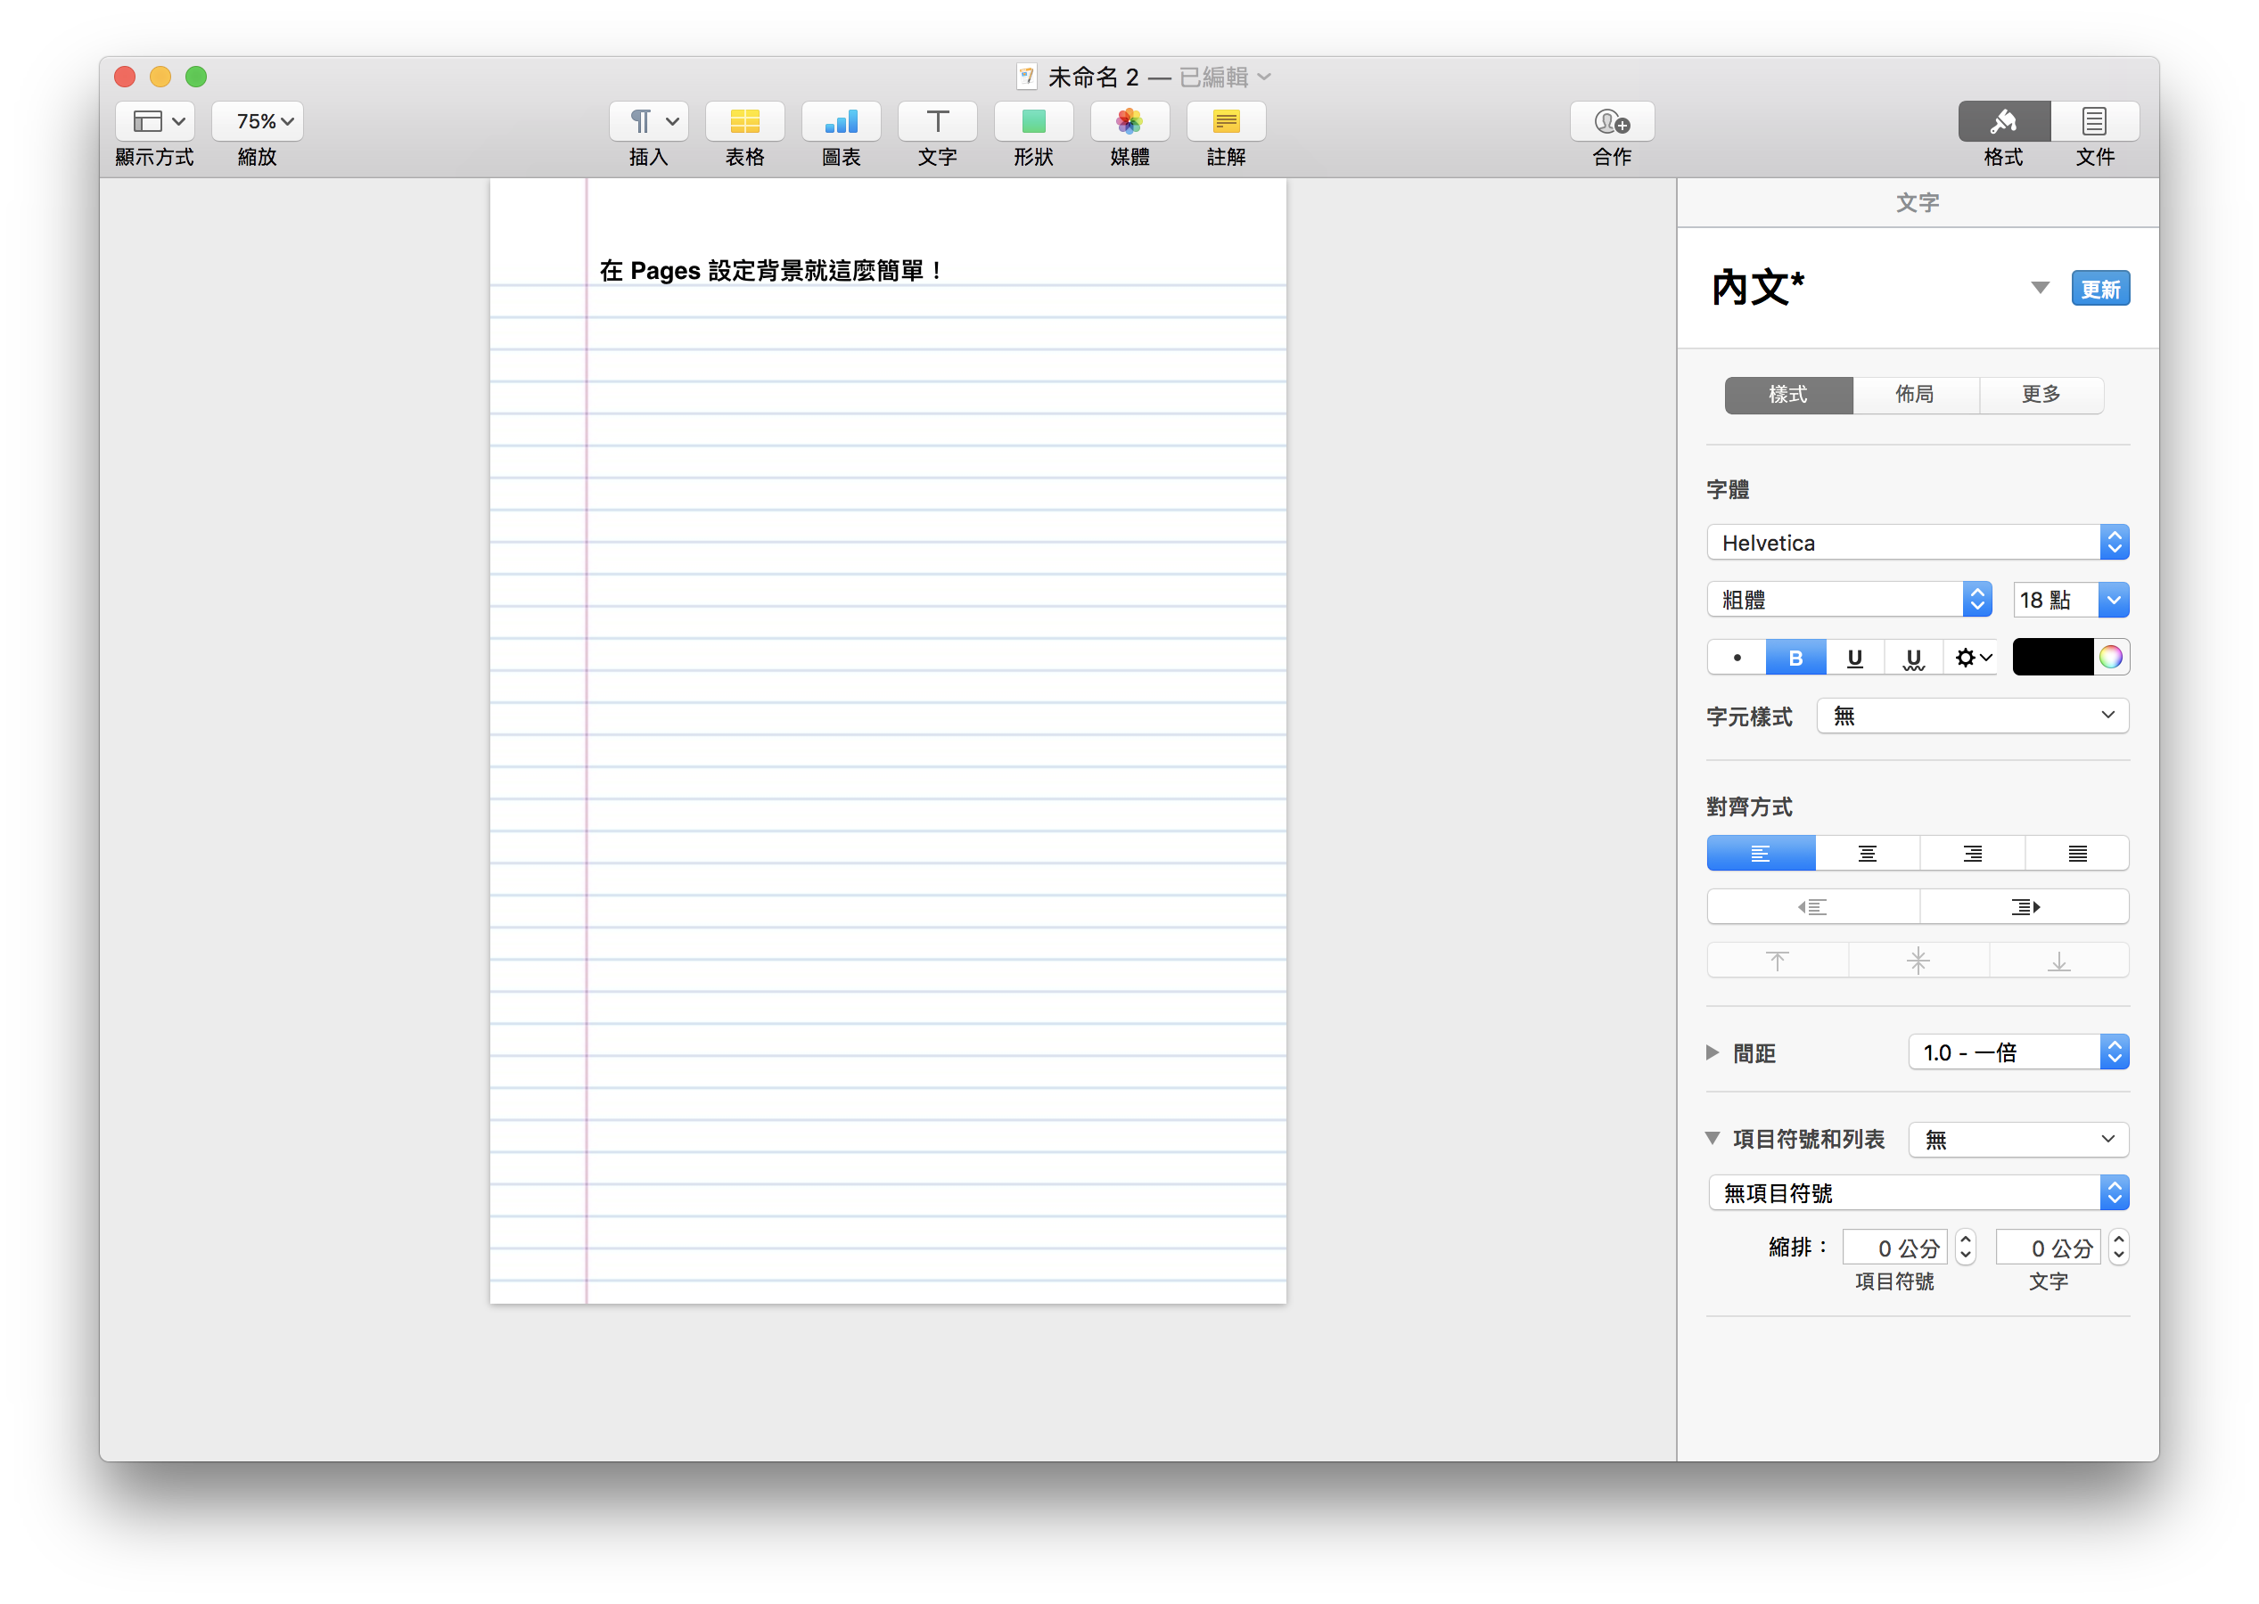Center align text
The height and width of the screenshot is (1604, 2259).
(1868, 854)
